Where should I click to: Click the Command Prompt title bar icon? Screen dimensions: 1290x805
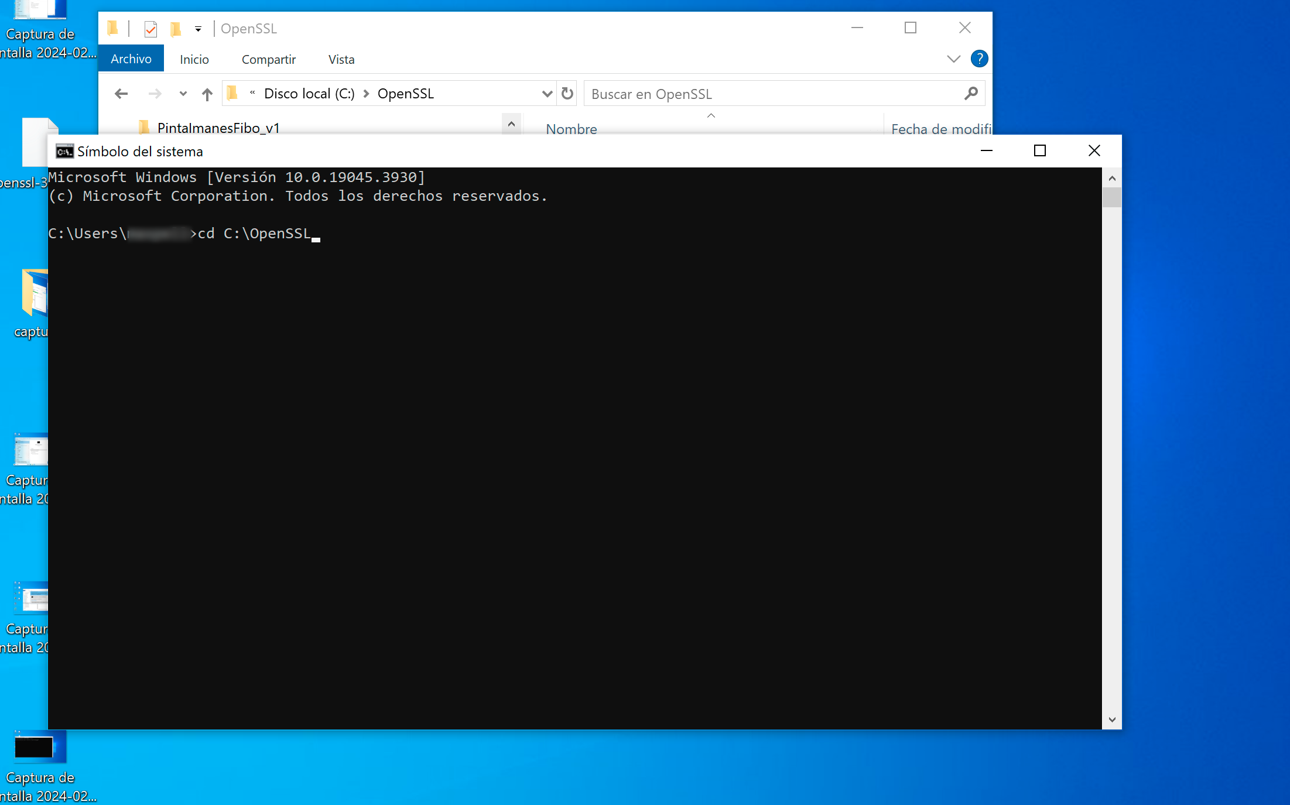click(64, 152)
